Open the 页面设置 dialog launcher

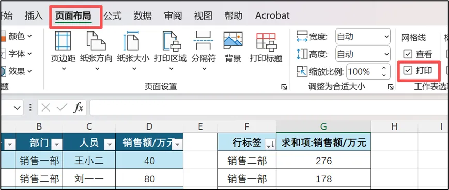tap(284, 87)
